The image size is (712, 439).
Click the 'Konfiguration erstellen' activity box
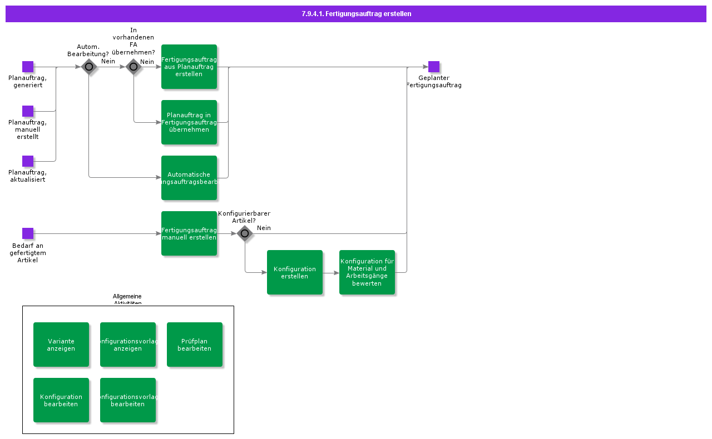pos(295,272)
